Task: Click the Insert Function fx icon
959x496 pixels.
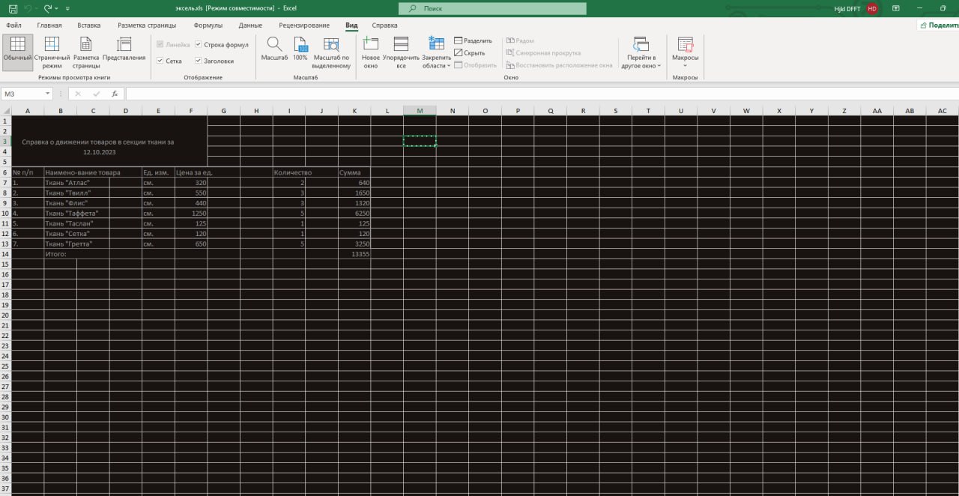Action: pos(115,94)
